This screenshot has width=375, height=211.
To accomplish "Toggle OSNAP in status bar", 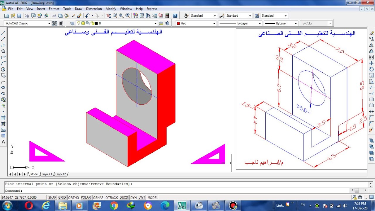I will (98, 198).
